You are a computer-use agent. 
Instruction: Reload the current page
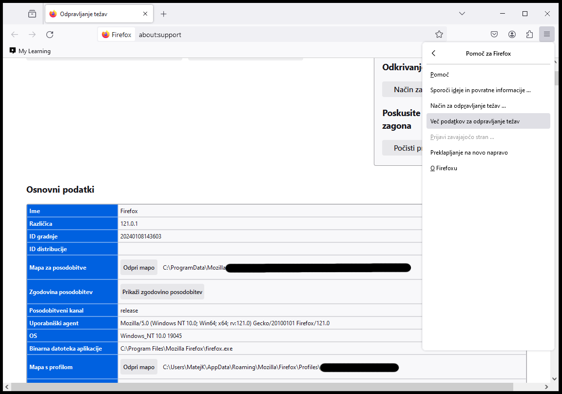[50, 35]
